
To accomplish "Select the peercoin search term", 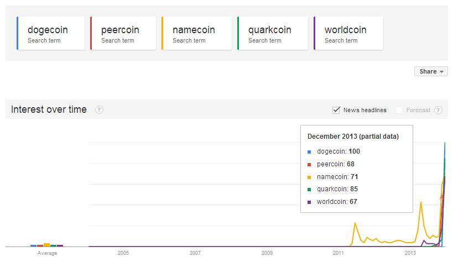I will [123, 33].
